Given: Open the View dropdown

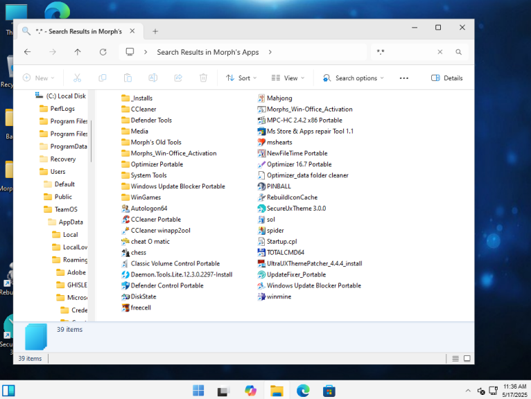Looking at the screenshot, I should 288,78.
